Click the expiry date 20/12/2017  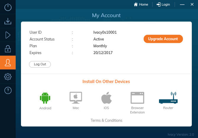tap(103, 53)
